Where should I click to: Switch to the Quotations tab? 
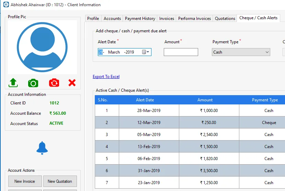[225, 19]
